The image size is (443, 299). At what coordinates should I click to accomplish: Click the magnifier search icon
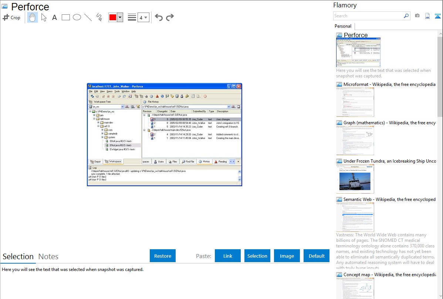(x=406, y=16)
